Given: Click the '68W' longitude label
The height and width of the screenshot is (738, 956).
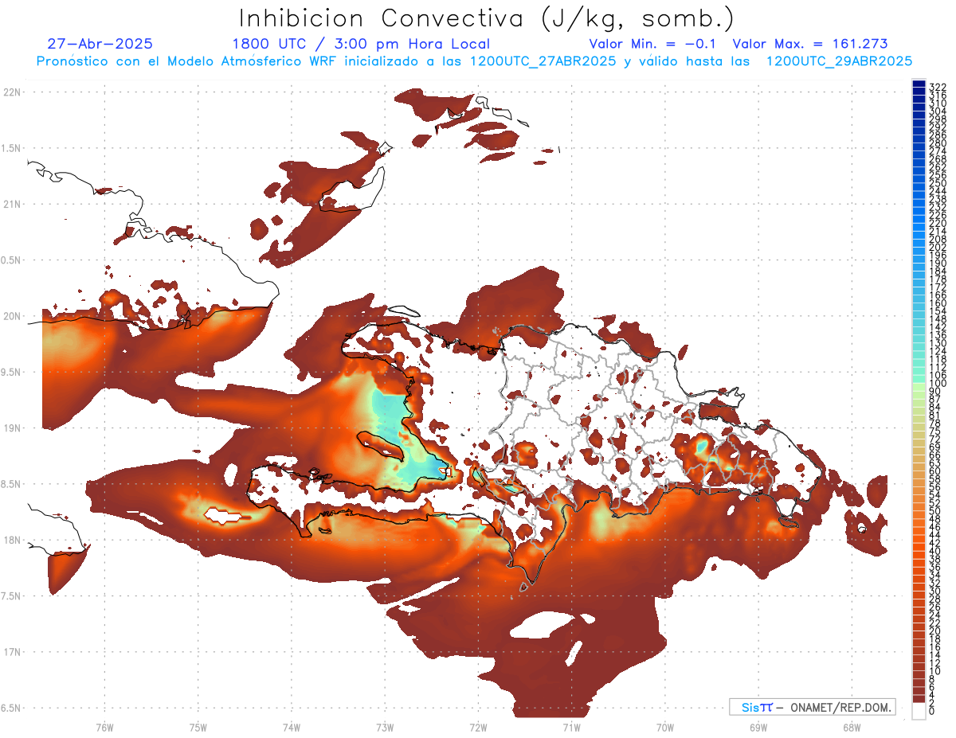Looking at the screenshot, I should tap(852, 727).
